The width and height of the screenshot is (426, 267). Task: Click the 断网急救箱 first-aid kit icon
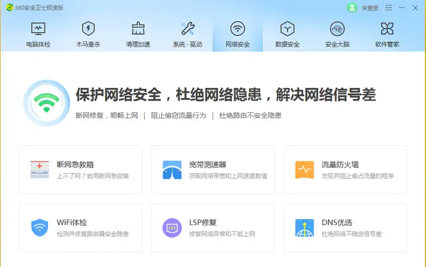(x=40, y=170)
